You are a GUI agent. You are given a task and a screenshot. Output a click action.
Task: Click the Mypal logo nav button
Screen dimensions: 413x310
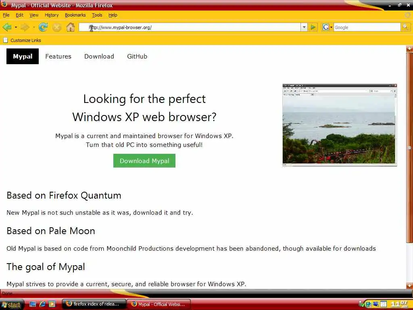pos(23,56)
